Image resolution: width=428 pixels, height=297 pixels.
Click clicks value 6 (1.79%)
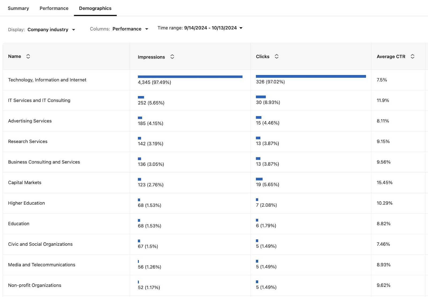tap(266, 226)
